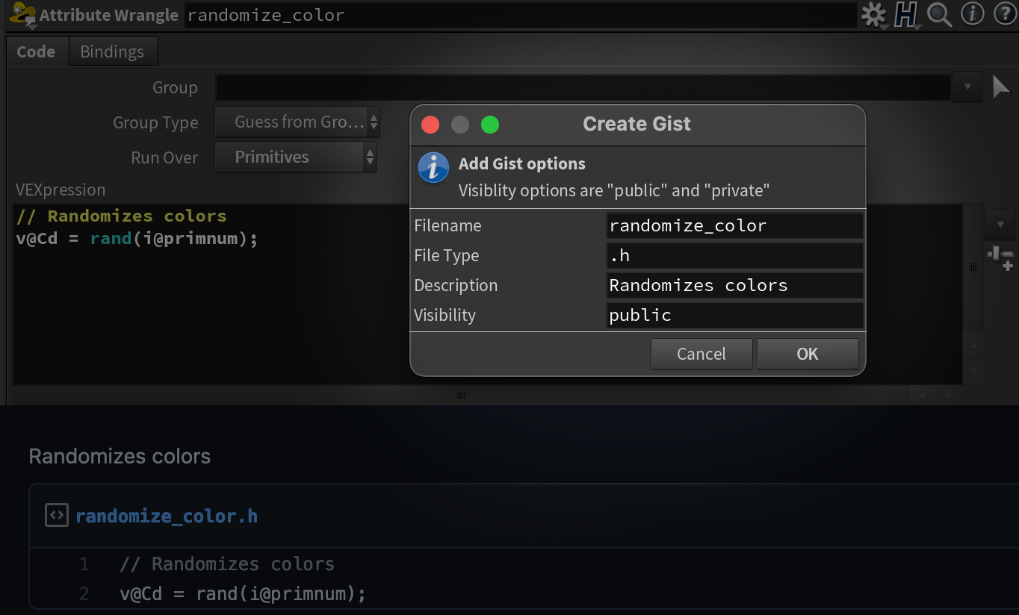This screenshot has height=615, width=1019.
Task: Cancel the Create Gist dialog
Action: (701, 354)
